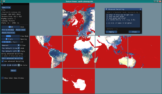Click Reset Position button
This screenshot has height=94, width=162.
(8, 33)
